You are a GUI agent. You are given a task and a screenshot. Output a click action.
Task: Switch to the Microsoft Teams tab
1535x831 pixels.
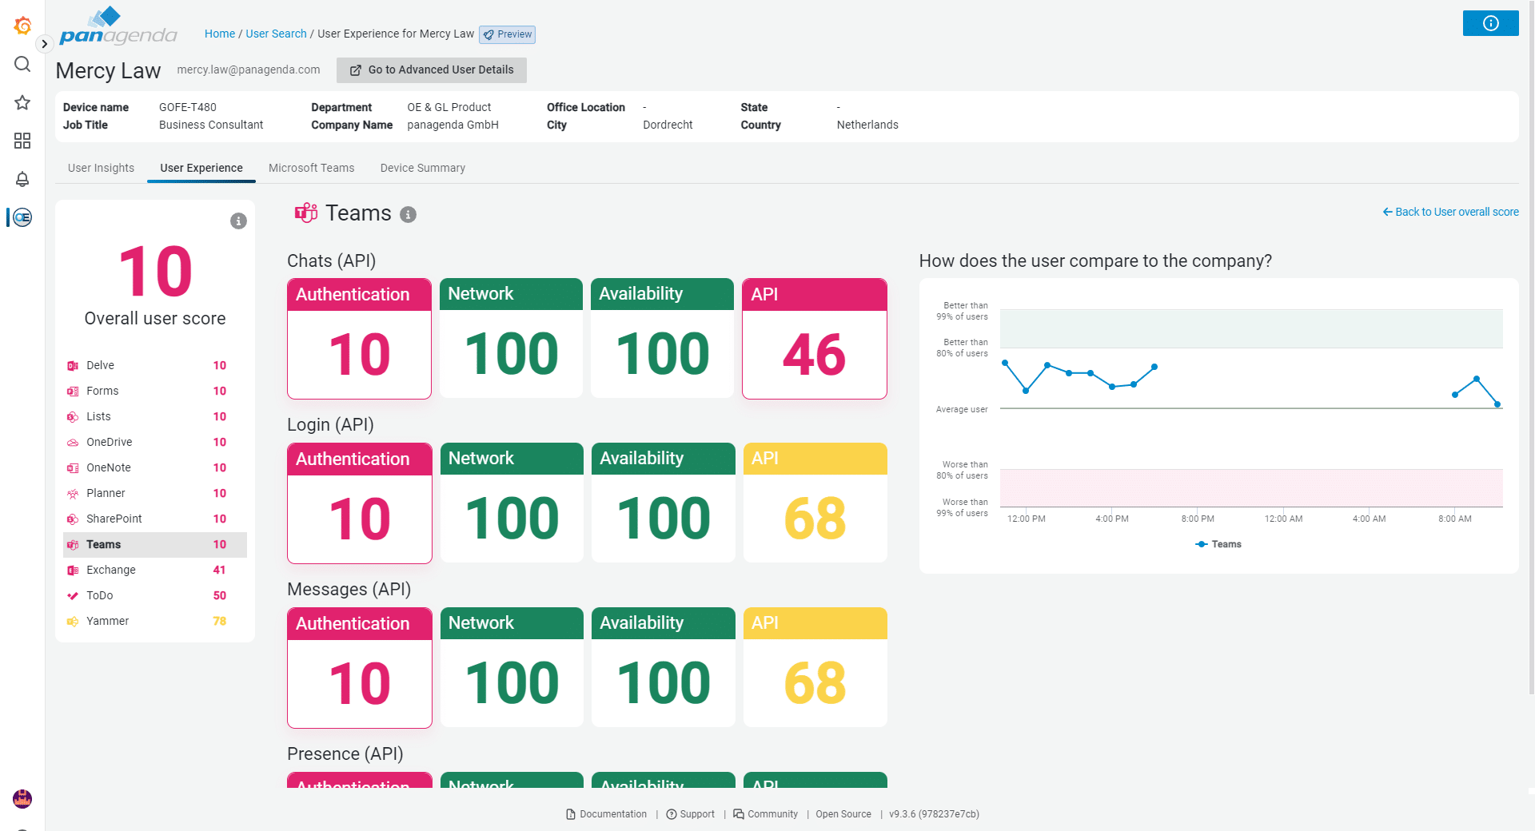click(311, 168)
